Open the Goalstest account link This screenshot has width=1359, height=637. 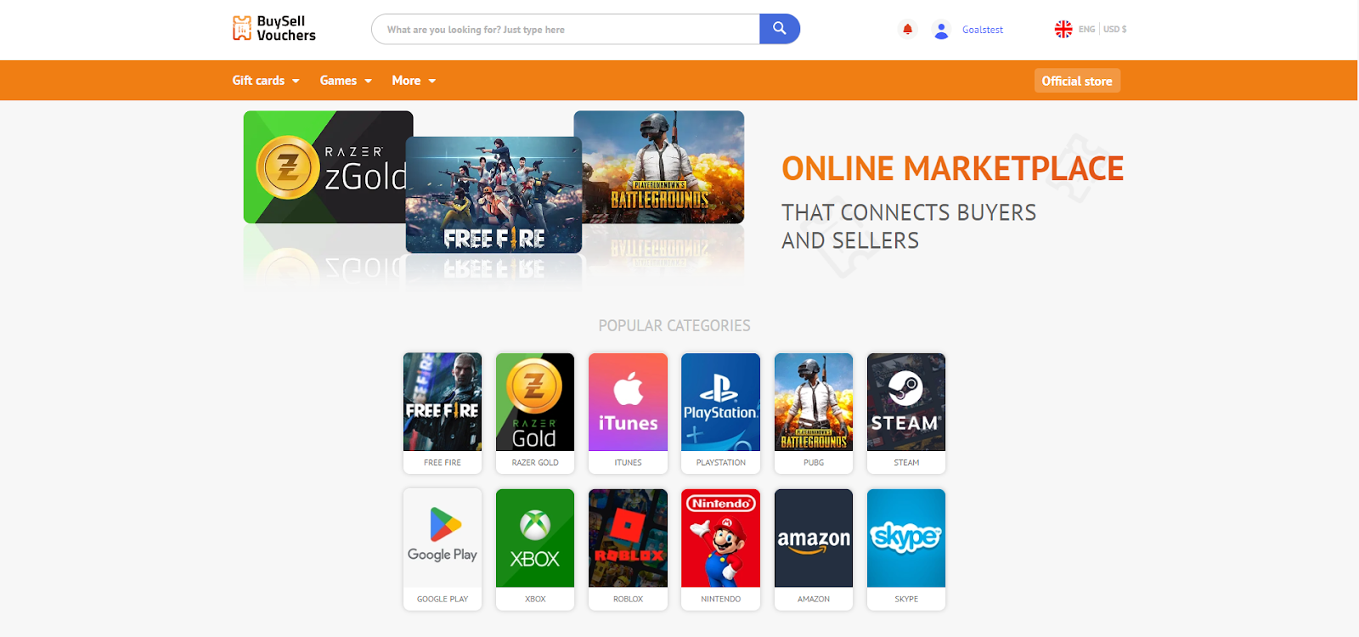[983, 30]
